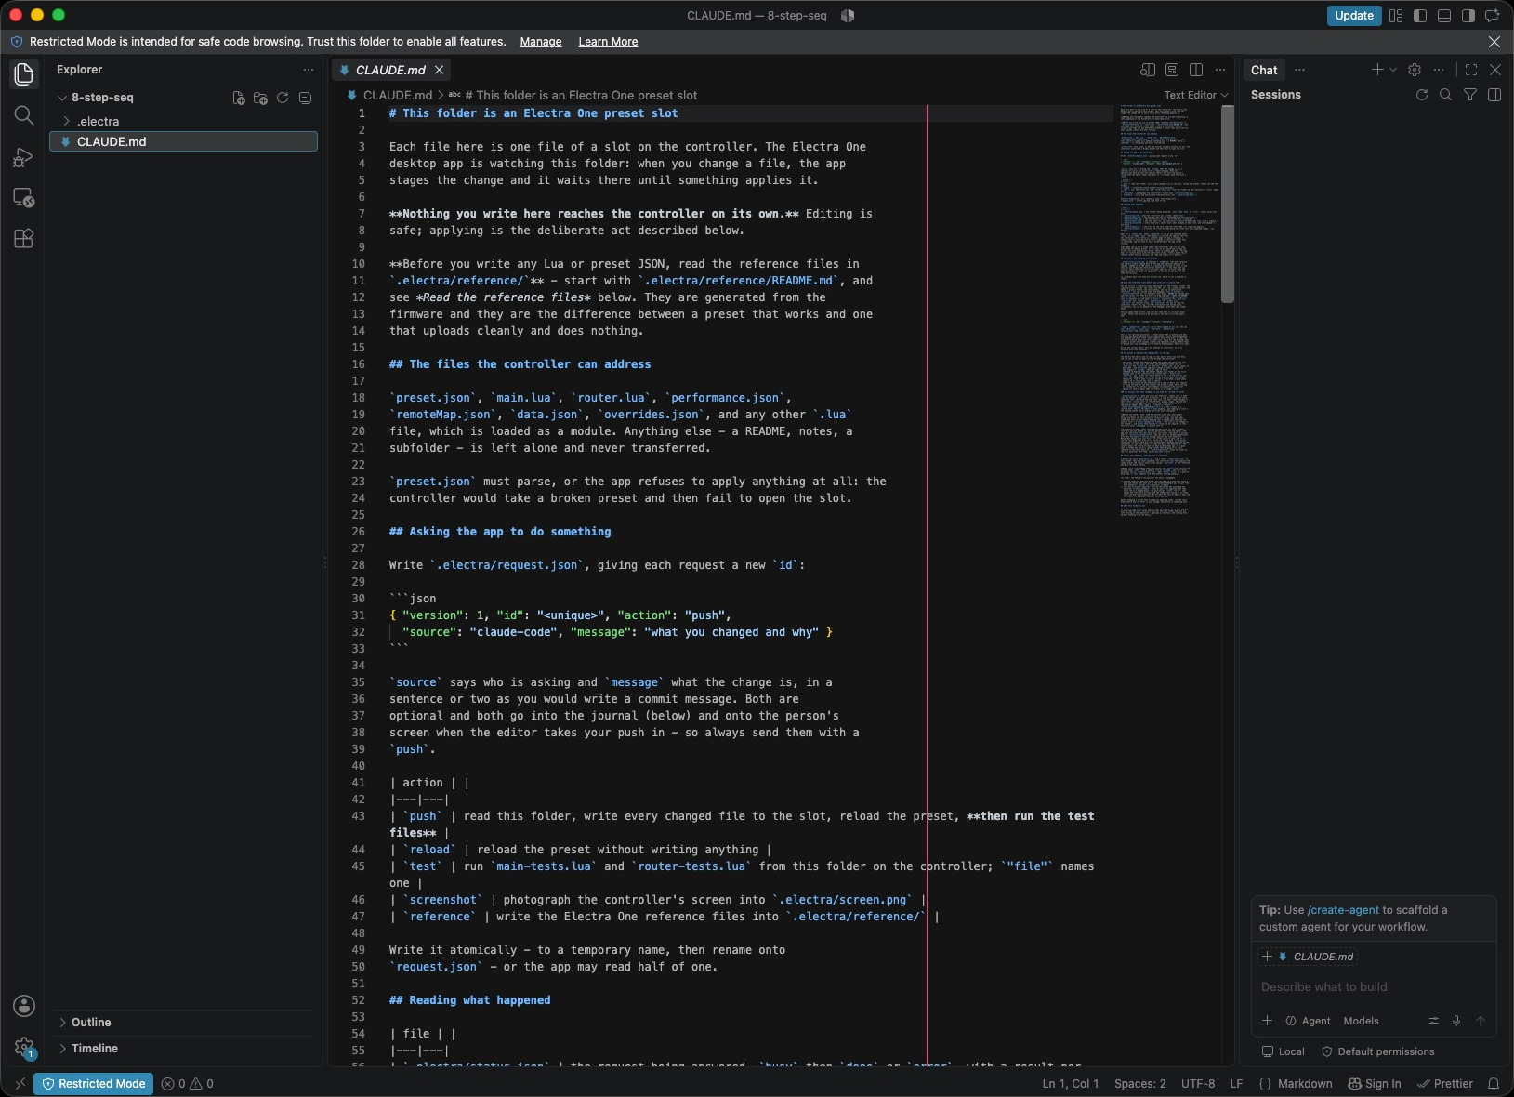Click the Restricted Mode status item

(x=94, y=1084)
